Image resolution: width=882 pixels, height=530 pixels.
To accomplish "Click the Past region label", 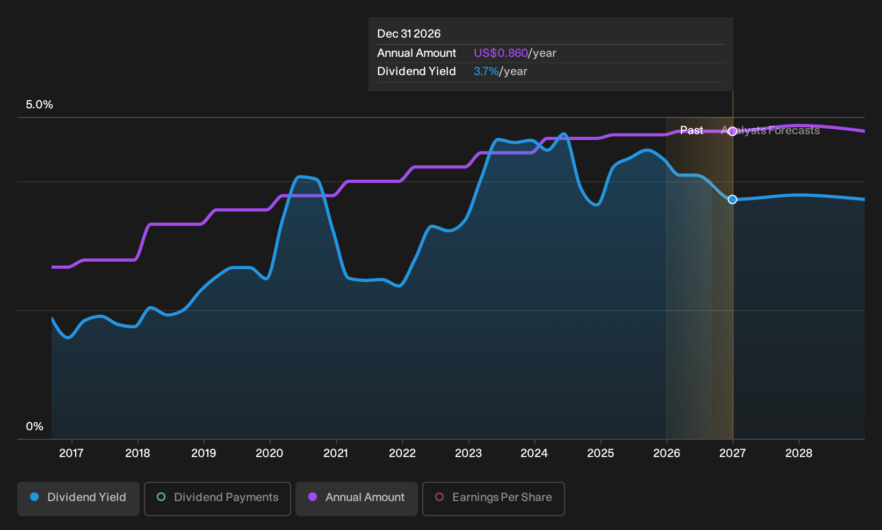I will [x=692, y=130].
